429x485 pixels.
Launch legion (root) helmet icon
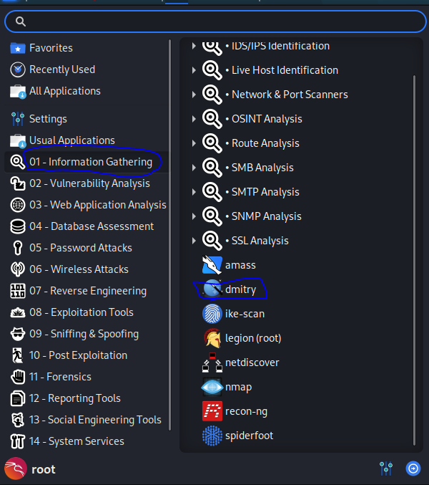coord(212,338)
